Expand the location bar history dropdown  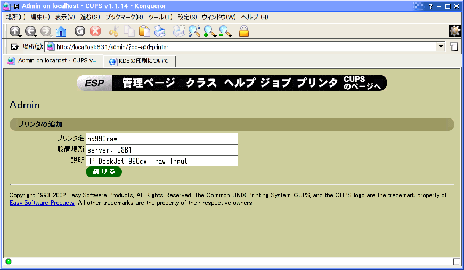[441, 47]
